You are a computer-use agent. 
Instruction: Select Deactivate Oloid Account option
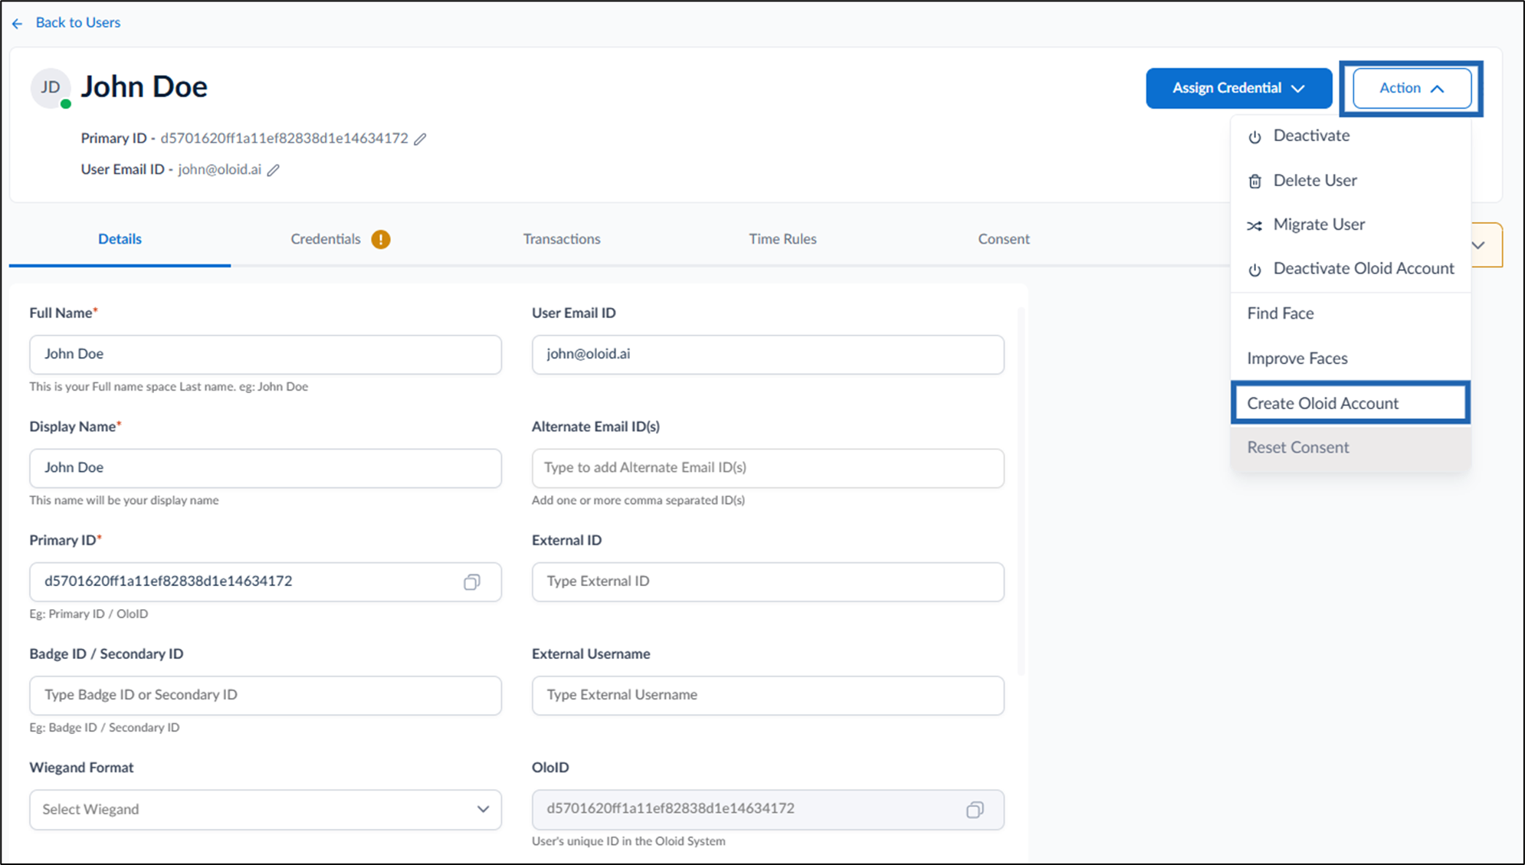pos(1350,269)
